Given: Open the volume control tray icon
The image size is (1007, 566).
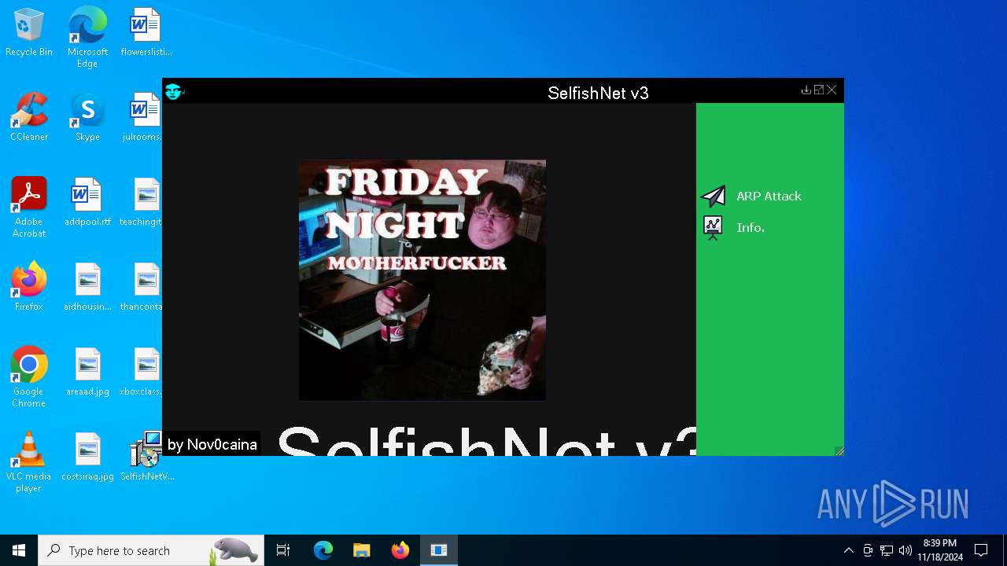Looking at the screenshot, I should click(906, 550).
